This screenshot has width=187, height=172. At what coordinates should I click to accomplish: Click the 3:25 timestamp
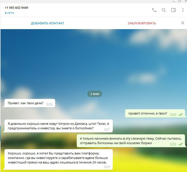tap(107, 167)
